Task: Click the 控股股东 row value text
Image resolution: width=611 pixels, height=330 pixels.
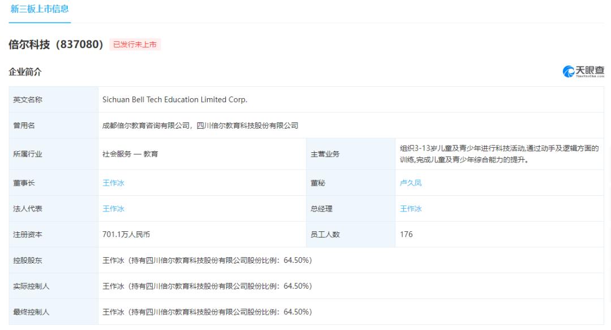Action: [x=207, y=261]
